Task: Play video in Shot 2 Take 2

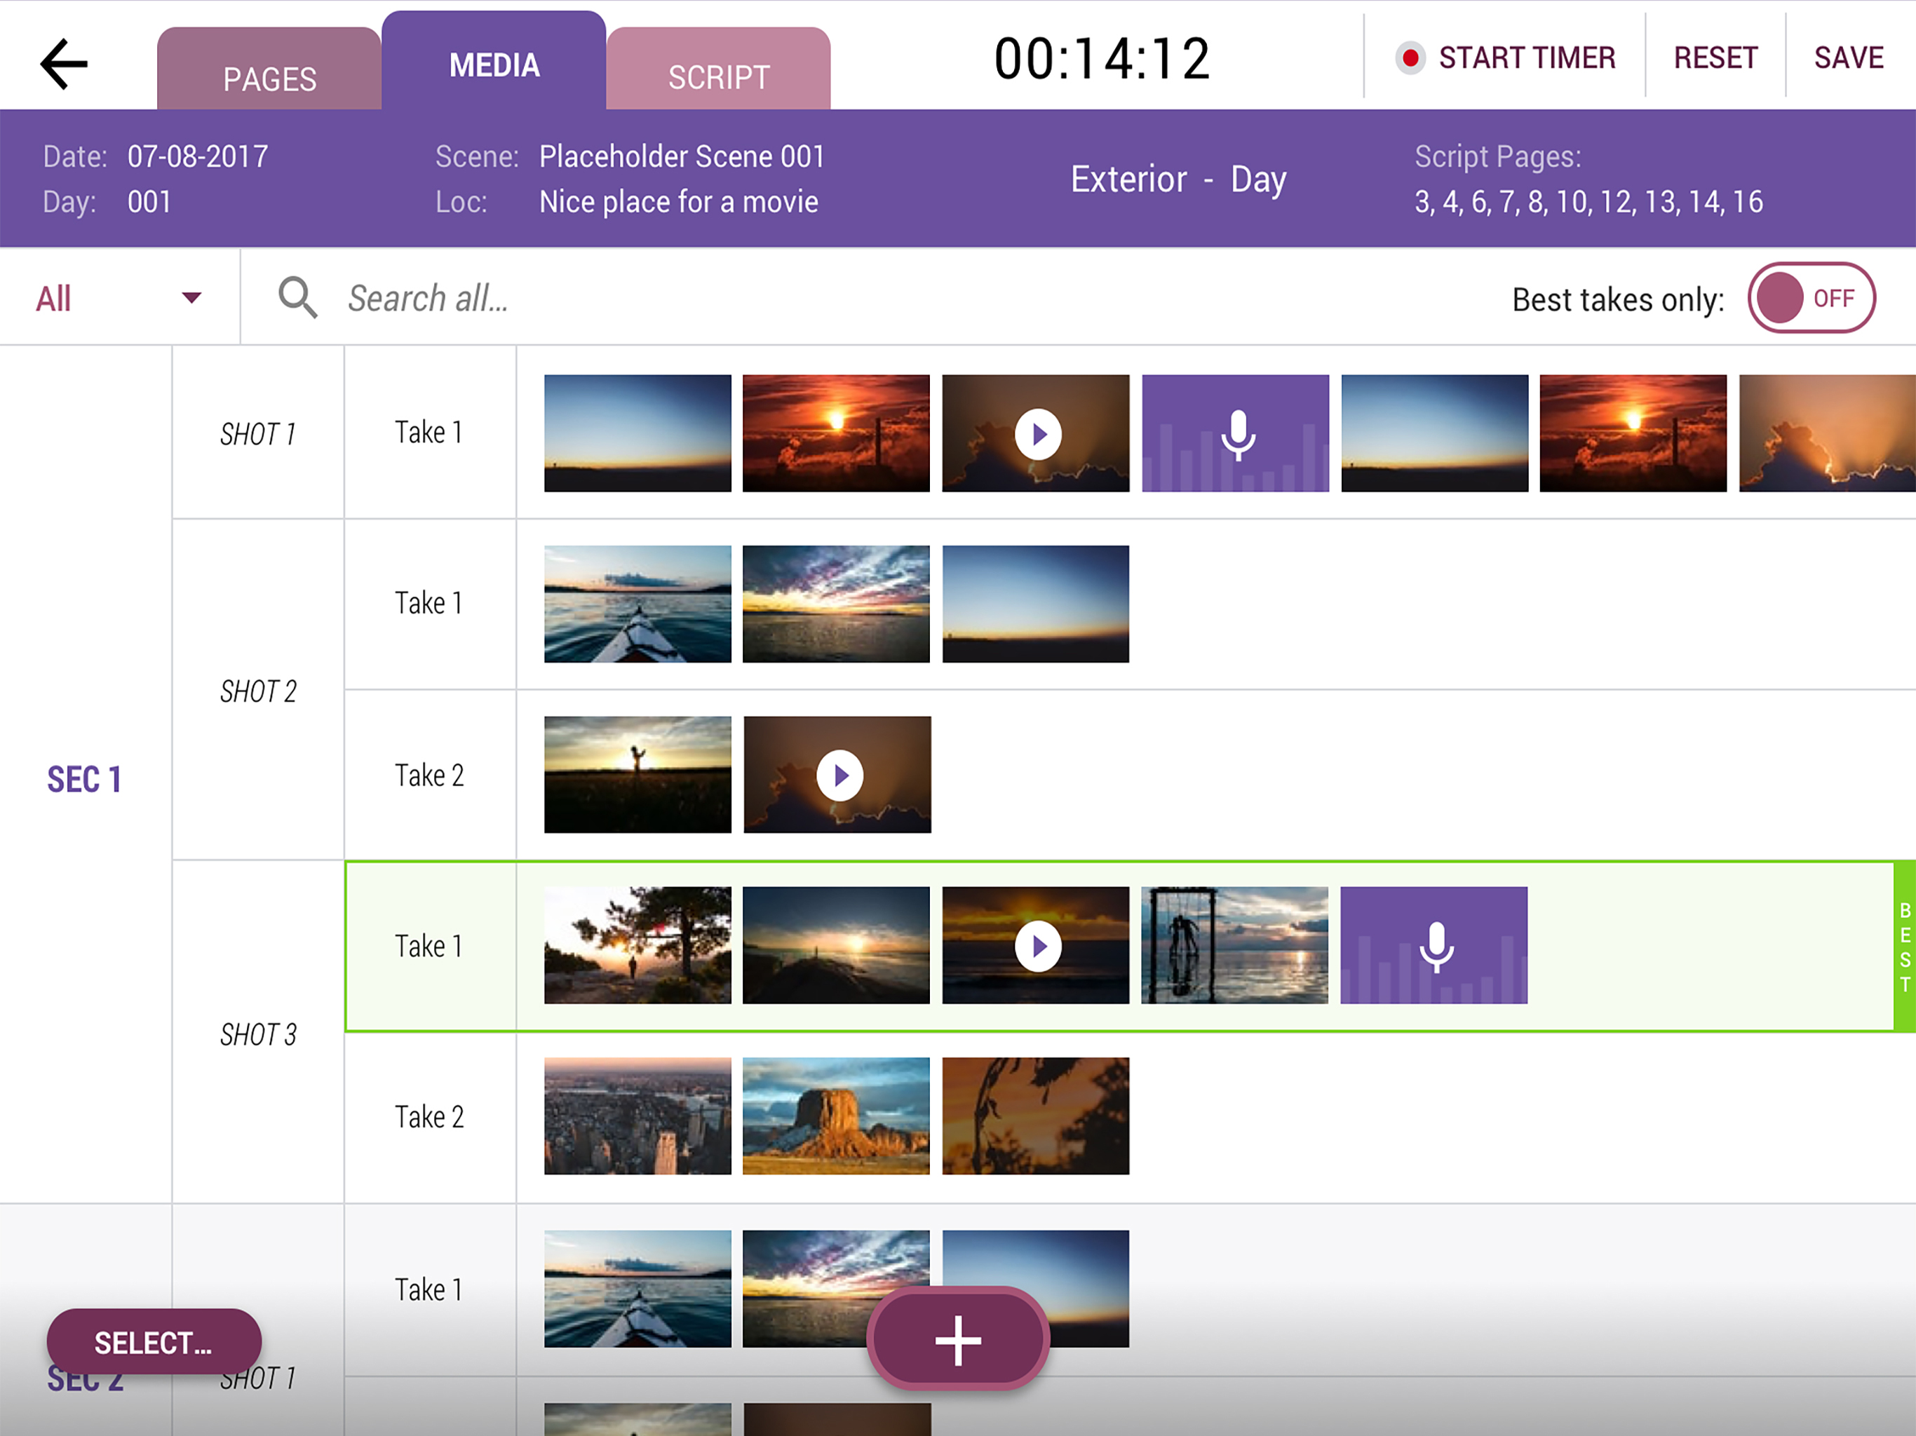Action: (x=839, y=775)
